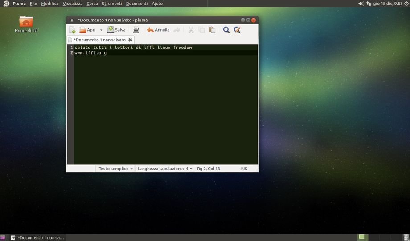Click the find and replace icon
This screenshot has height=241, width=410.
(x=237, y=30)
